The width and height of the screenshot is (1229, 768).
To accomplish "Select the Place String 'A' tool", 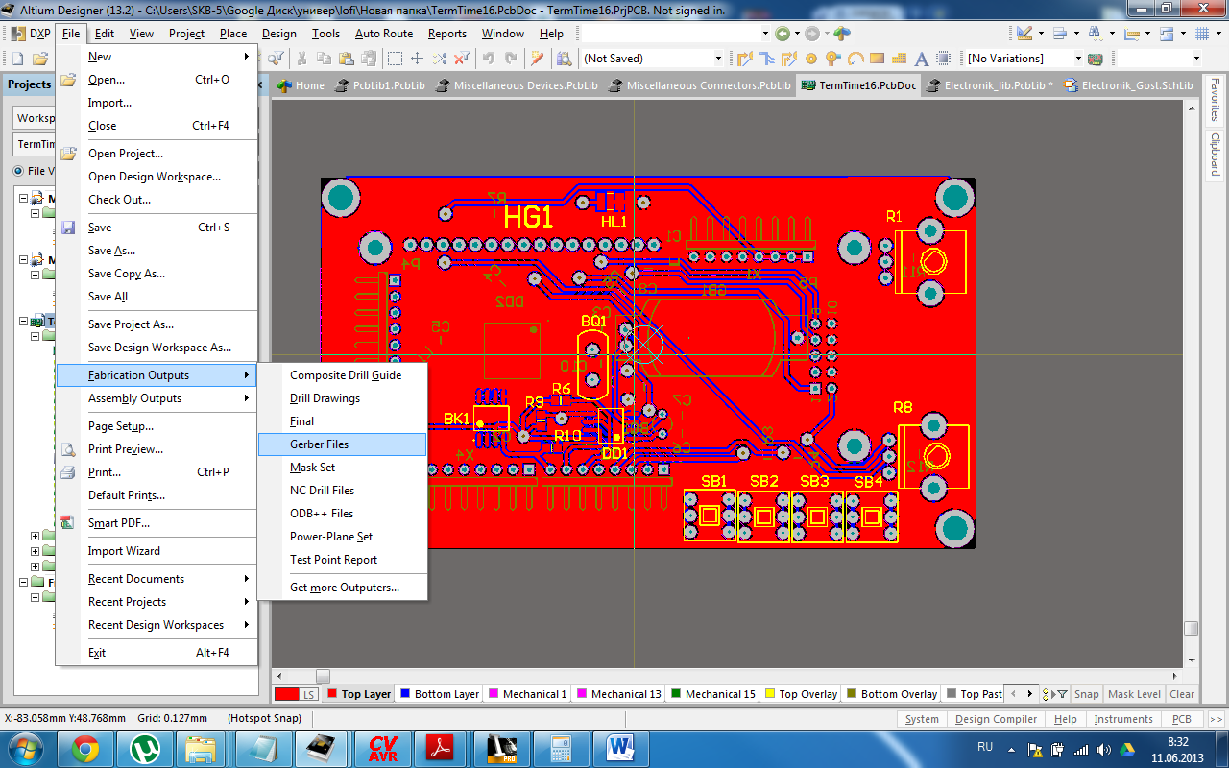I will 922,59.
